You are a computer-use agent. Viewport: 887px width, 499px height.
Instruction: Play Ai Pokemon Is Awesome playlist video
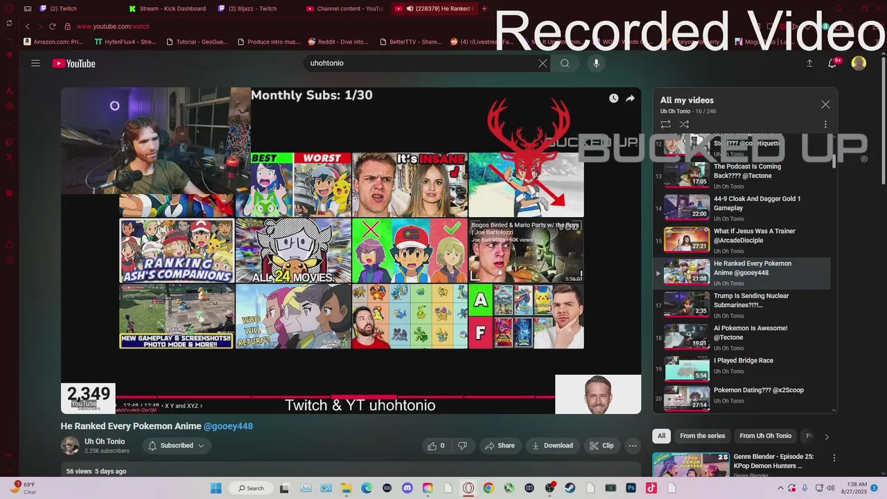click(x=743, y=338)
